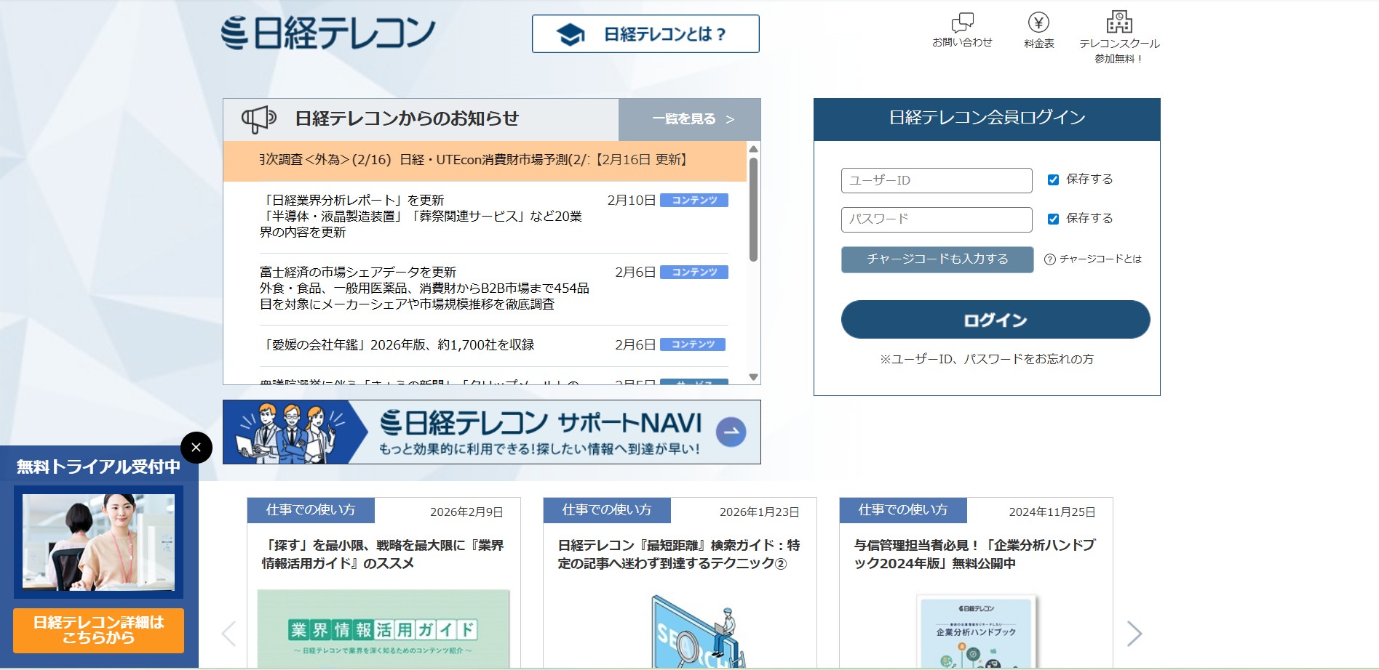Open the highlighted 2月16日 更新 notice
The image size is (1379, 670).
(485, 161)
